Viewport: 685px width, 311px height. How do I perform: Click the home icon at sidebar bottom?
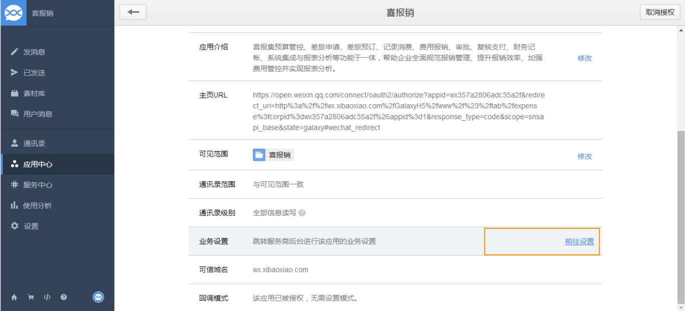[15, 297]
